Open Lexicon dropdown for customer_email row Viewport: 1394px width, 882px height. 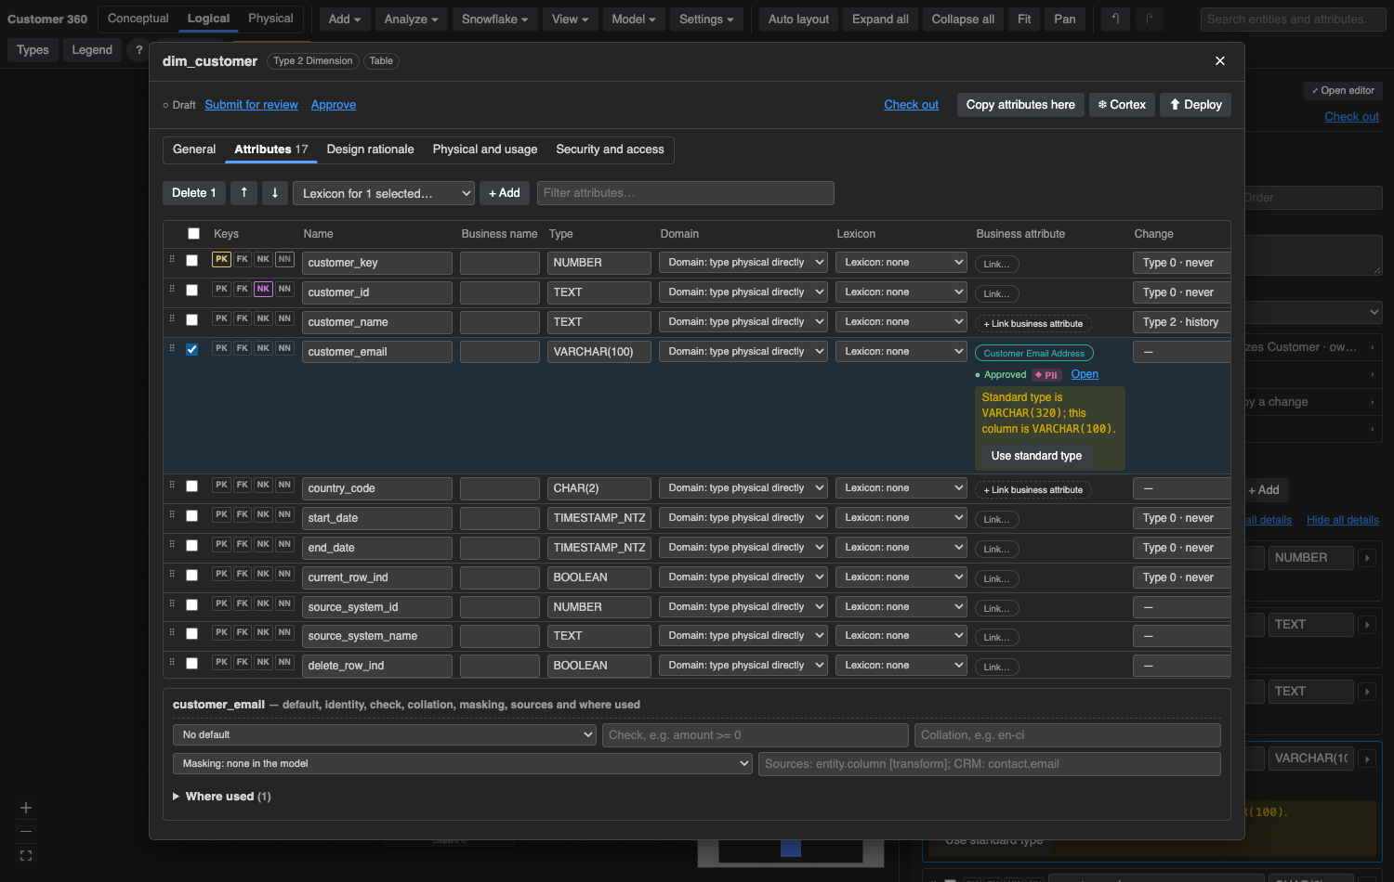[x=901, y=352]
